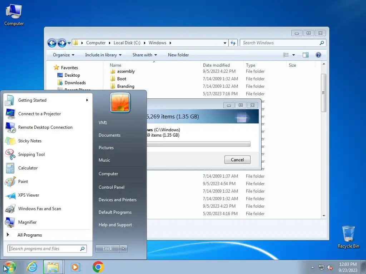
Task: Select Downloads in Favorites
Action: coord(75,83)
